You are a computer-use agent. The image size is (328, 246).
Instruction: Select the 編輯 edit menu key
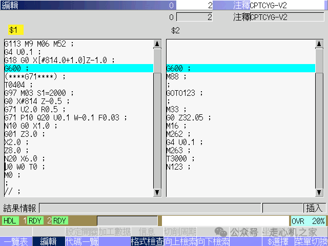[49, 241]
